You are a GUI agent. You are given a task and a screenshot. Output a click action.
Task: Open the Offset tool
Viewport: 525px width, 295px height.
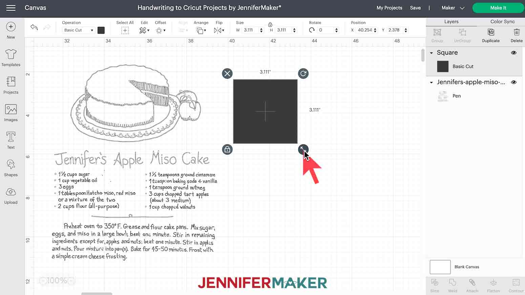[161, 30]
